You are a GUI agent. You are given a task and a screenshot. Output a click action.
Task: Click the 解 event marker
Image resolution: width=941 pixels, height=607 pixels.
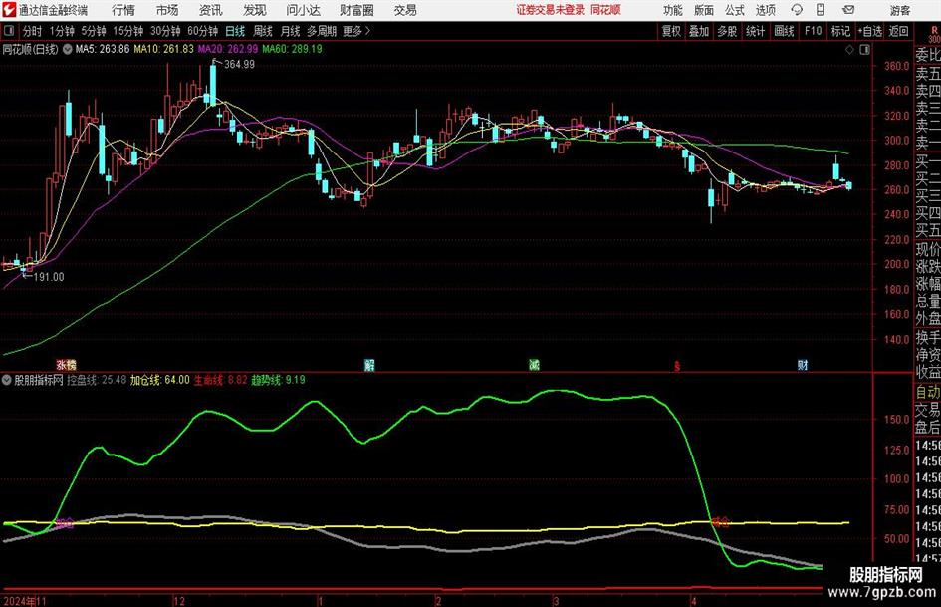point(369,365)
